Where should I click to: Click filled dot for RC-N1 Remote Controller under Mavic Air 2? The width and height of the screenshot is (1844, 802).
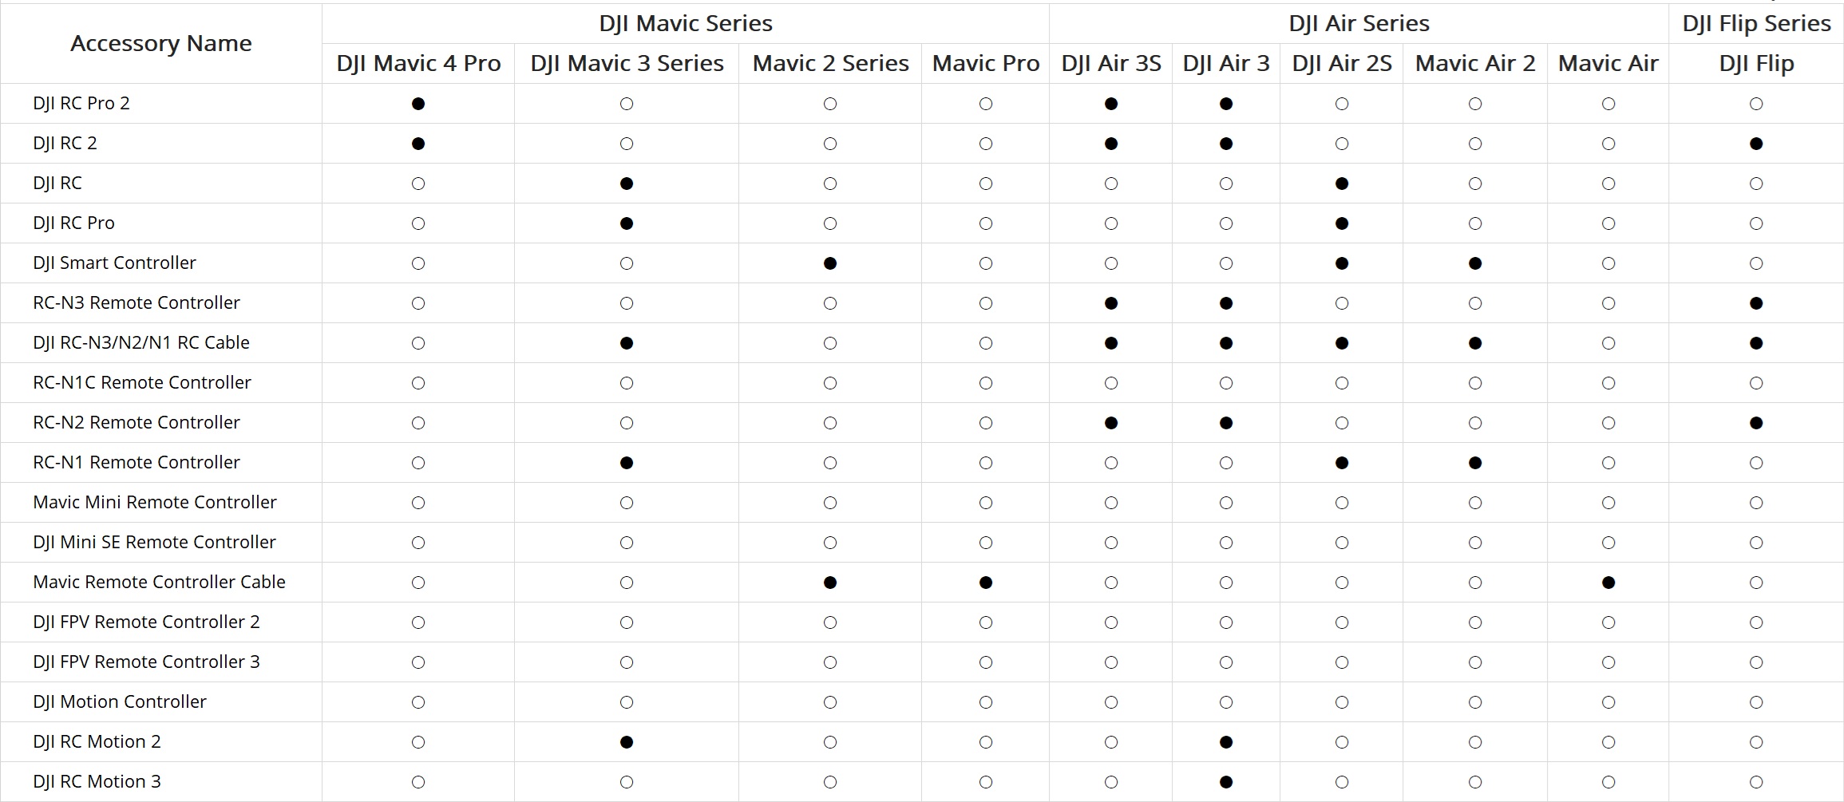pyautogui.click(x=1474, y=463)
